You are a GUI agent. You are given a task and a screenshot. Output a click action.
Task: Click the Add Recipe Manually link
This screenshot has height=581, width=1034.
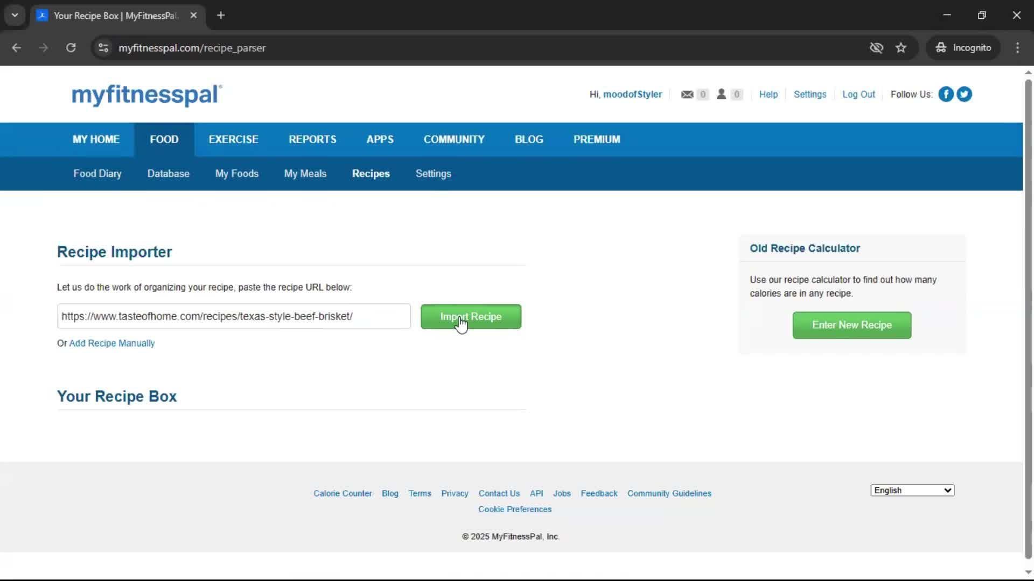tap(112, 343)
